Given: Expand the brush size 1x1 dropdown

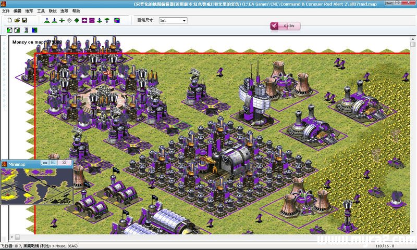Looking at the screenshot, I should pos(184,20).
